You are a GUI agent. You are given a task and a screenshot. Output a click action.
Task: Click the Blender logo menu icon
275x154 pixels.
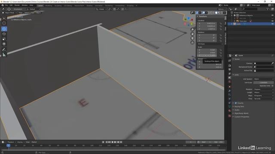pos(3,5)
